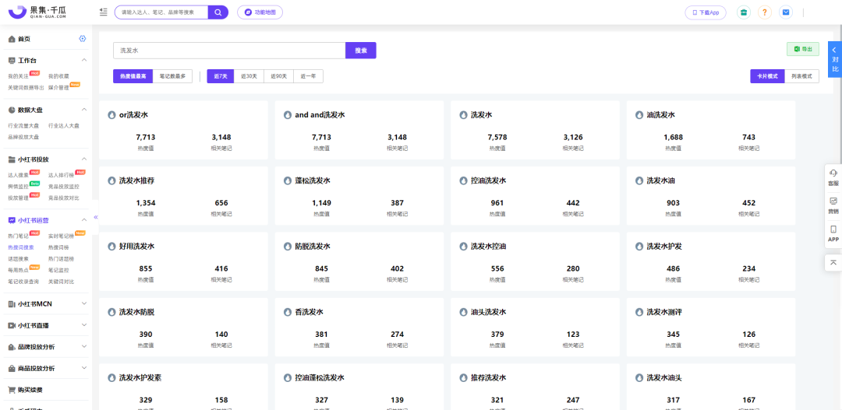Open the mail messages icon
842x410 pixels.
click(786, 12)
